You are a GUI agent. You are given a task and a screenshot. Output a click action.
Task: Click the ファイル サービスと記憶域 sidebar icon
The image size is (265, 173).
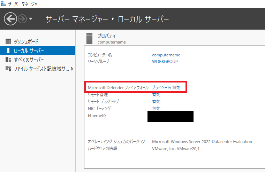click(8, 69)
